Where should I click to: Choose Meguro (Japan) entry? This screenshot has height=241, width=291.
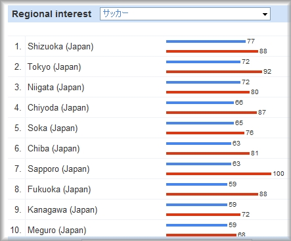[56, 230]
